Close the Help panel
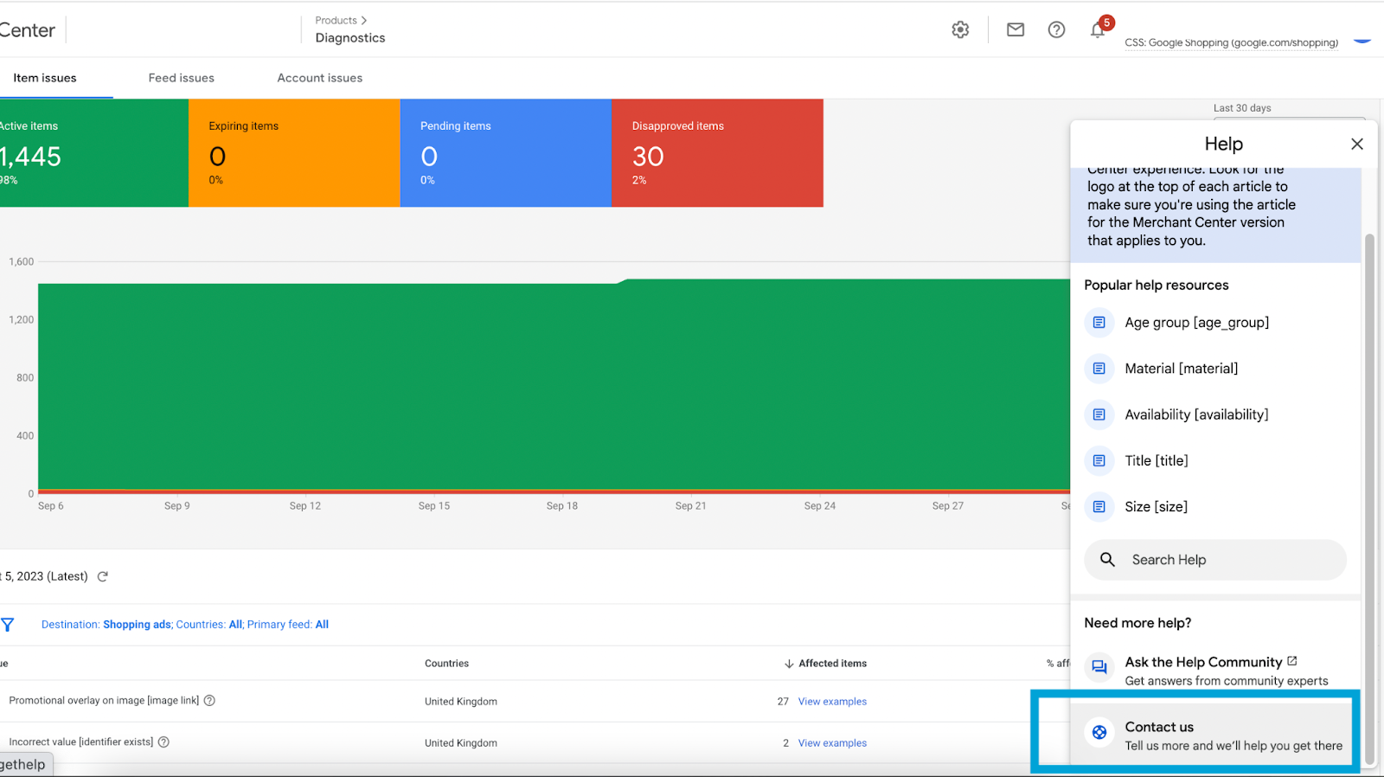 pyautogui.click(x=1357, y=144)
